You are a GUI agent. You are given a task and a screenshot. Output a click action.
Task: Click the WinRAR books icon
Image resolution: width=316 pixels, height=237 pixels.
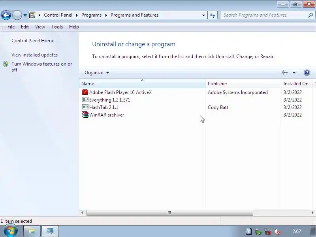click(85, 115)
